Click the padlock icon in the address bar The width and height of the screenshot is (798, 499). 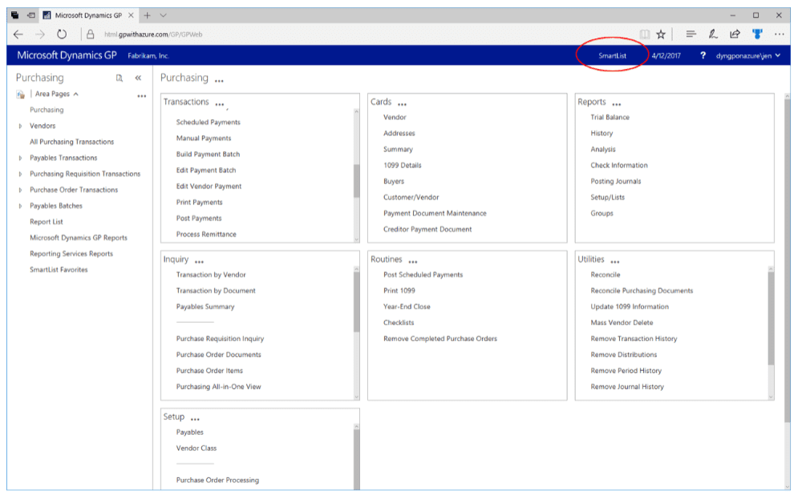[90, 34]
